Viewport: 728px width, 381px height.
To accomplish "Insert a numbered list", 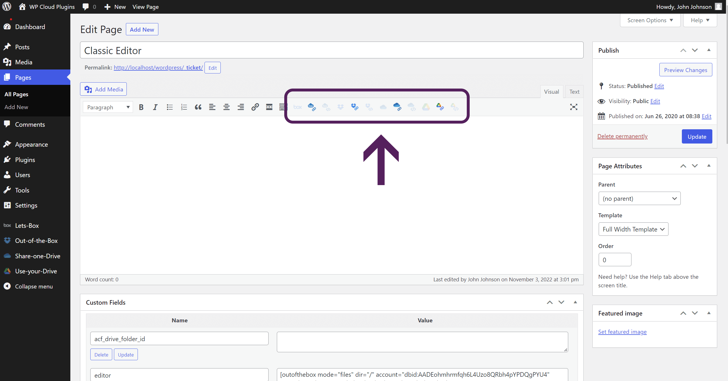I will [x=184, y=107].
